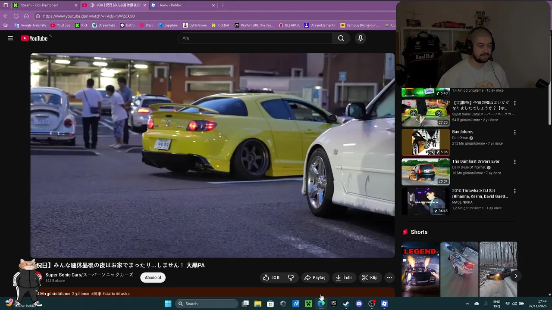Open Roblox from the taskbar
Screen dimensions: 552x310
pos(384,304)
